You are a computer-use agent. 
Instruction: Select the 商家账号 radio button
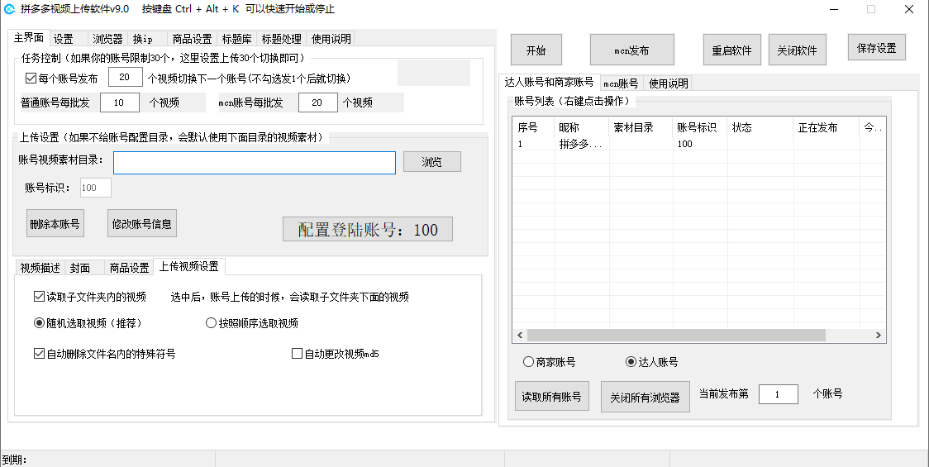pos(529,362)
